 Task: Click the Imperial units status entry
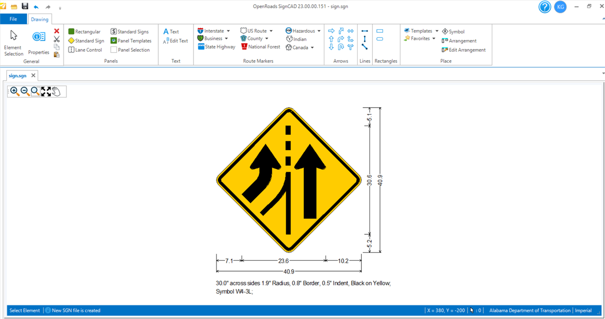pos(583,310)
